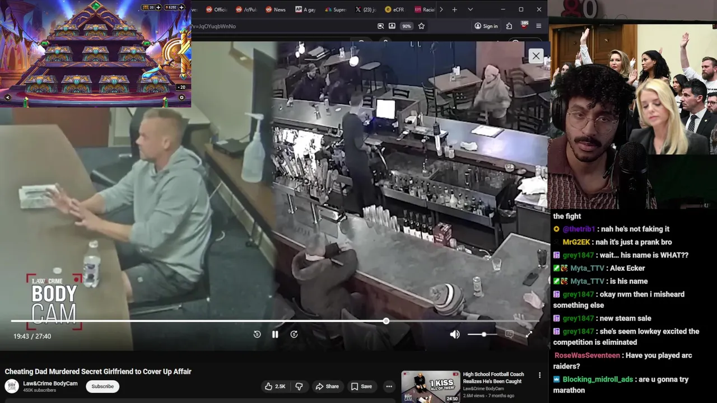This screenshot has width=717, height=403.
Task: Click username RoseWasSeventeen in chat
Action: (587, 355)
